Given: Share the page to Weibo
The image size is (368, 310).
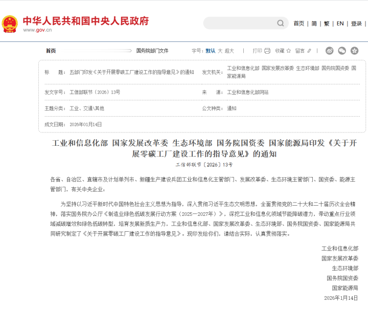Looking at the screenshot, I should tap(330, 51).
